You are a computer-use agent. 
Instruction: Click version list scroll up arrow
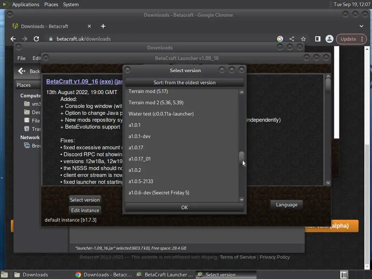click(x=242, y=92)
